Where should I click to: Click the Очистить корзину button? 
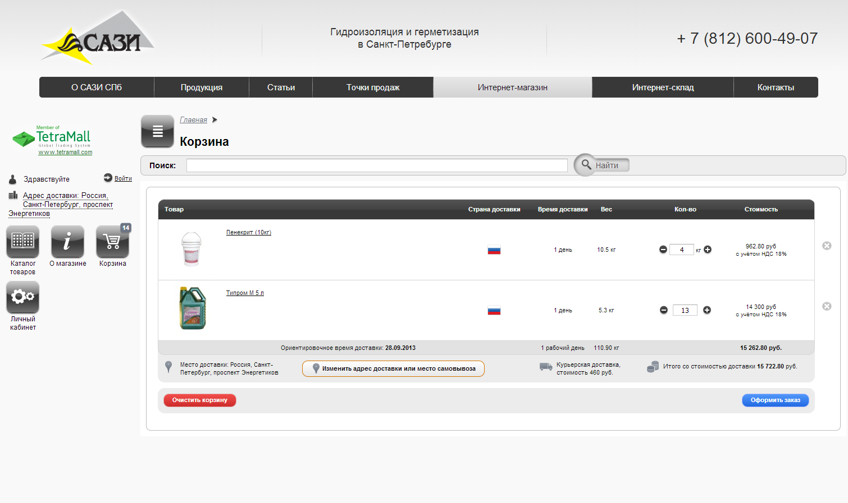(x=200, y=400)
